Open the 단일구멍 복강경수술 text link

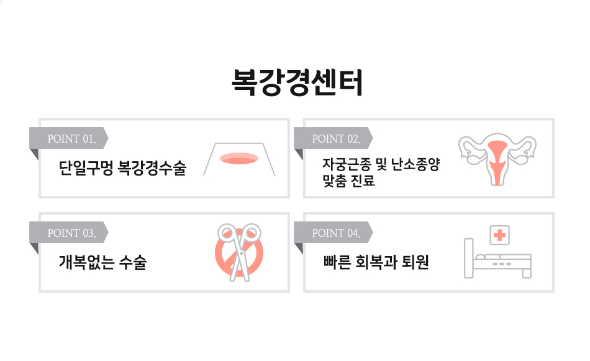[x=123, y=168]
